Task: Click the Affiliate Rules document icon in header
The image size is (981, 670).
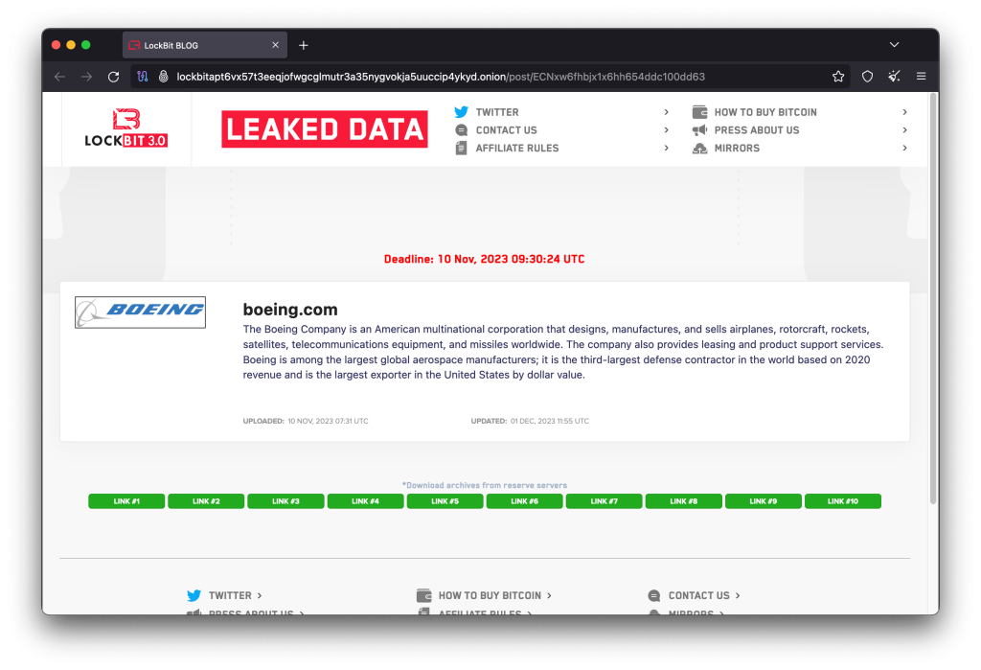Action: pyautogui.click(x=461, y=149)
